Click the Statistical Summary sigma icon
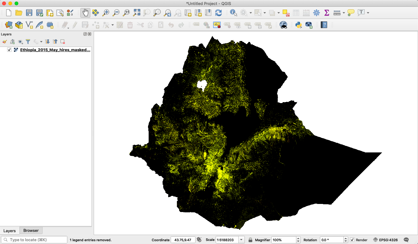 pyautogui.click(x=326, y=13)
